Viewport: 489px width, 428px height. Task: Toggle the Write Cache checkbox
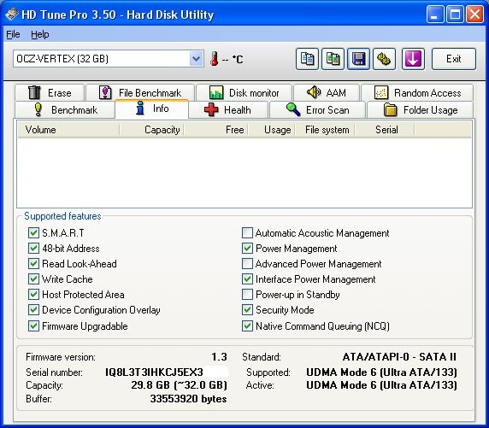pos(33,279)
